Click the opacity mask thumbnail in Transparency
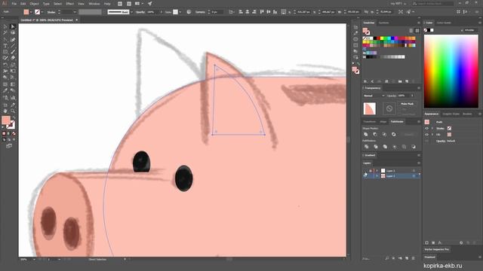The height and width of the screenshot is (271, 483). click(x=389, y=108)
